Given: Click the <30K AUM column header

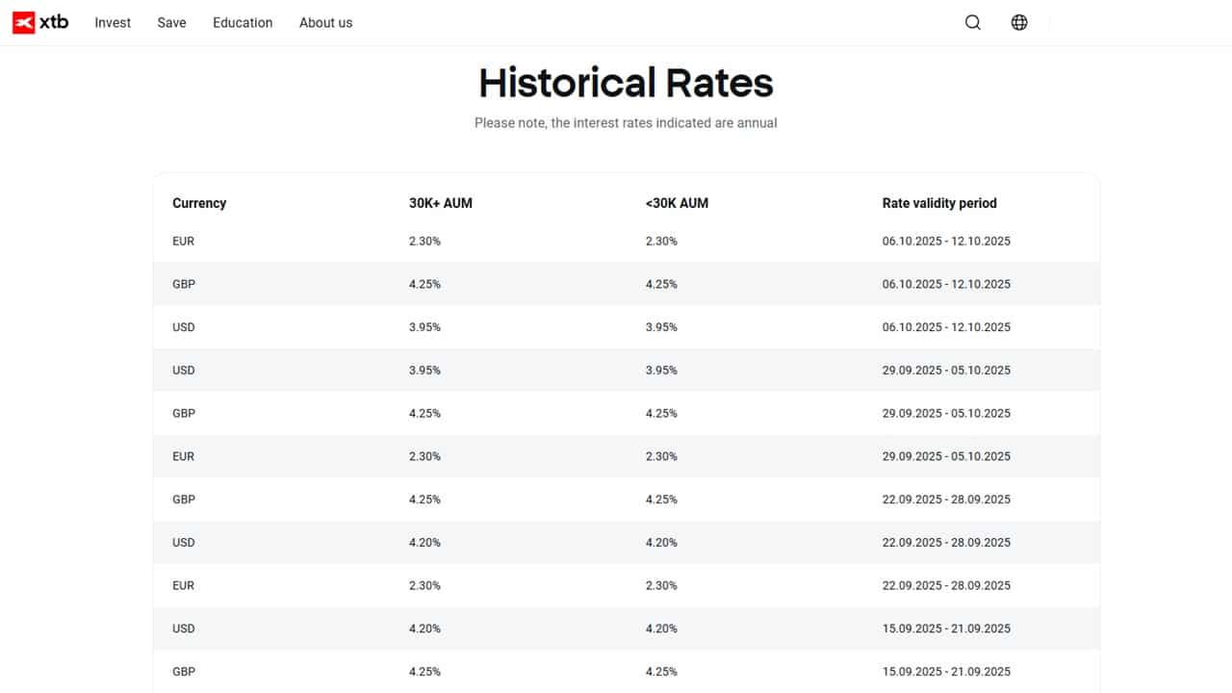Looking at the screenshot, I should click(x=677, y=203).
